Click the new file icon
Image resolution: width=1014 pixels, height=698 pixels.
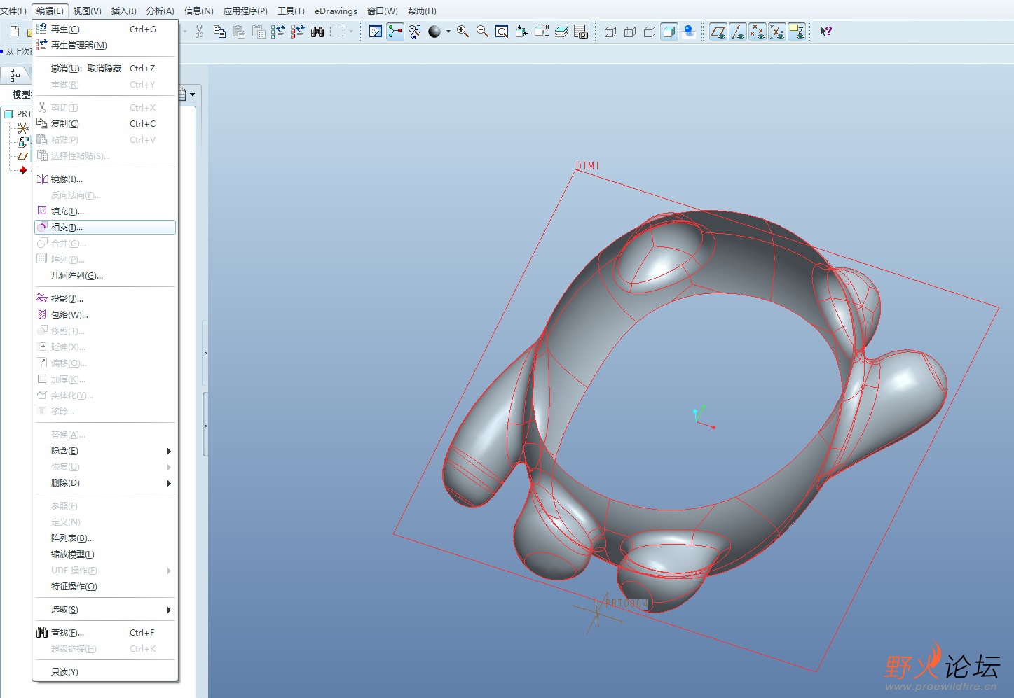click(15, 32)
